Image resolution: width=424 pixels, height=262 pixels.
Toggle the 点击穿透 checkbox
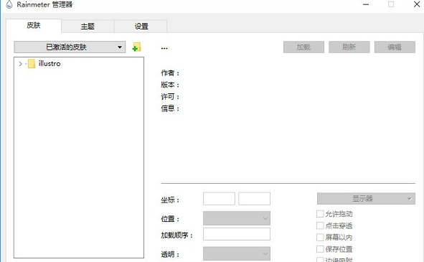pos(320,225)
